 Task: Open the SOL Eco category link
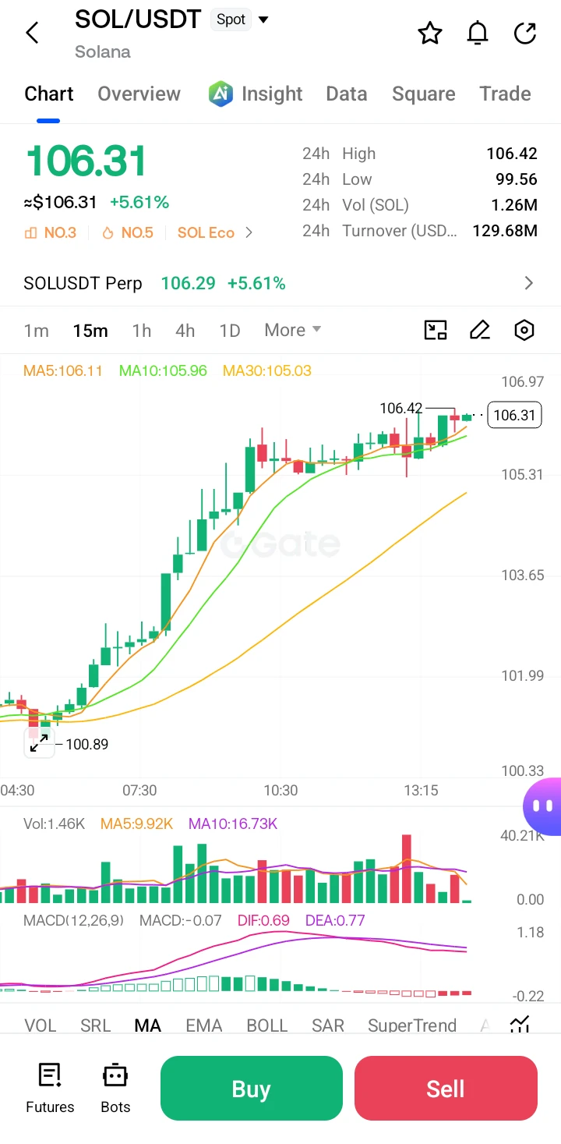coord(206,232)
